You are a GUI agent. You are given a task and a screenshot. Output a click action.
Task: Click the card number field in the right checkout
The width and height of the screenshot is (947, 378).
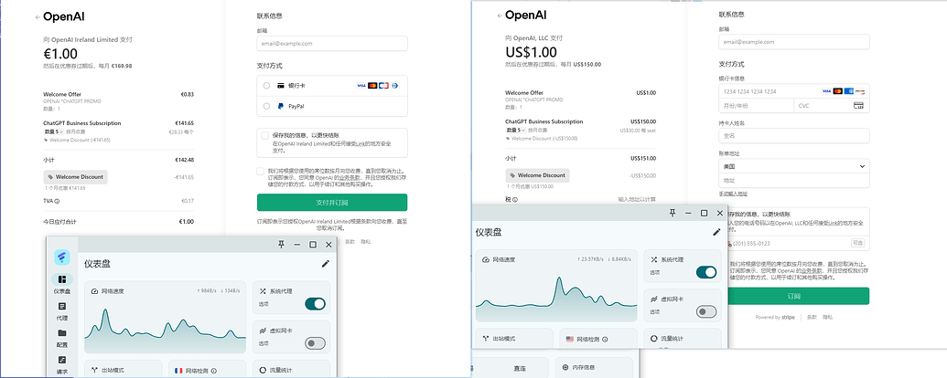[793, 91]
